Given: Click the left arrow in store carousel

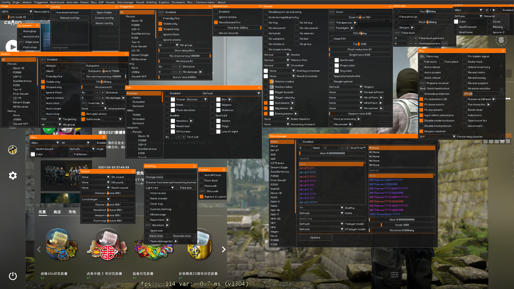Looking at the screenshot, I should (39, 249).
